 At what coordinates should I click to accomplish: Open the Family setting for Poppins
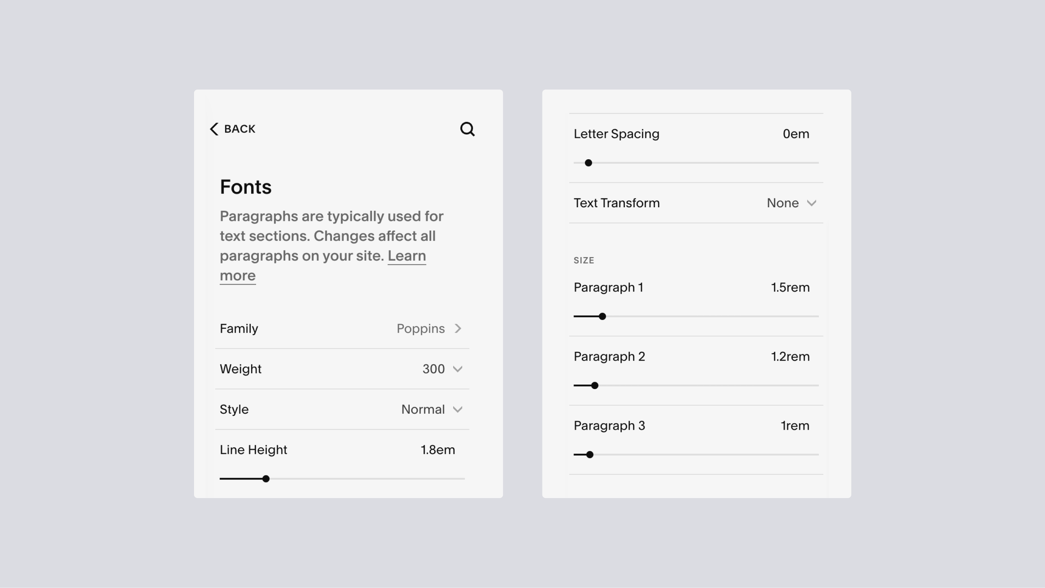(421, 328)
